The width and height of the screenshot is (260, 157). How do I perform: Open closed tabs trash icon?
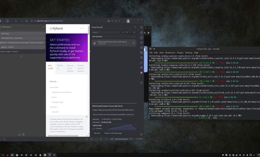(23, 135)
